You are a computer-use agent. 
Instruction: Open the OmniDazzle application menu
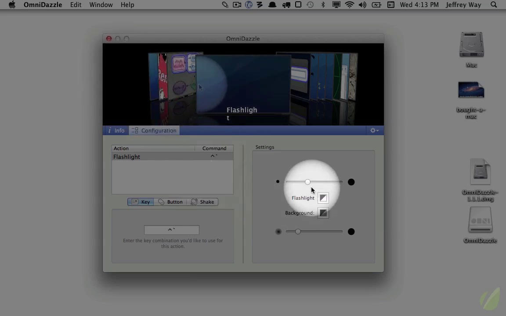[43, 5]
